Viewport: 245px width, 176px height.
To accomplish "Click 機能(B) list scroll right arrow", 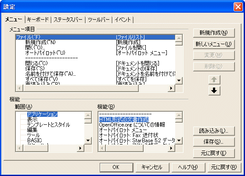I will click(x=171, y=148).
